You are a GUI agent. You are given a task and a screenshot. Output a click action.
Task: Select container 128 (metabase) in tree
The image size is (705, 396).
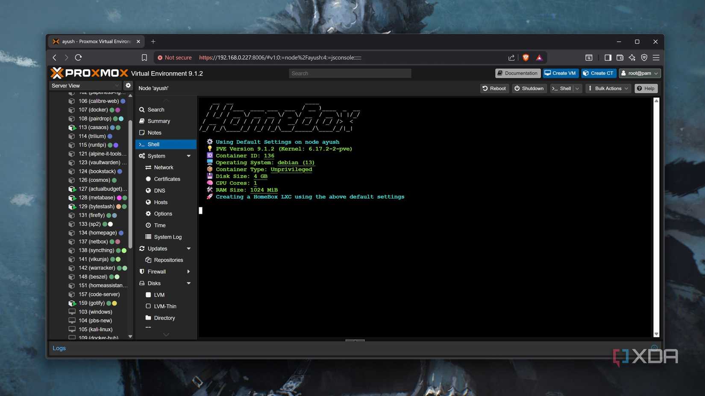(97, 198)
